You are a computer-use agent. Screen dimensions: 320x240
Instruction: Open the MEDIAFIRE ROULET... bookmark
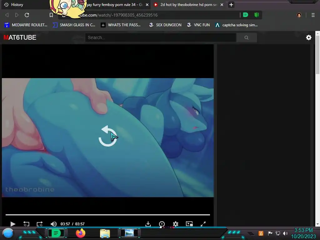point(26,25)
